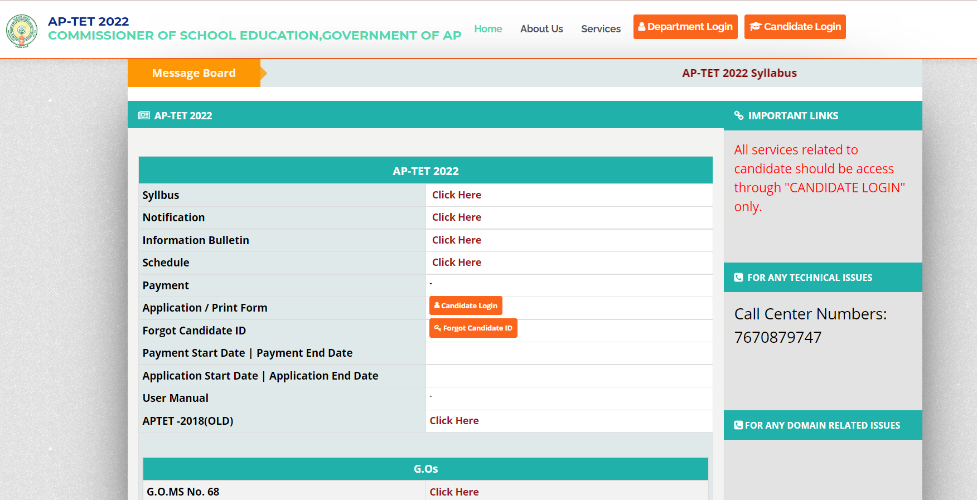Open Candidate Login in the top navigation bar
Screen dimensions: 977x500
795,27
